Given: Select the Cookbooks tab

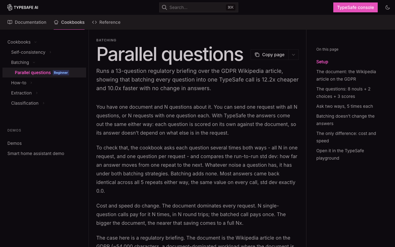Looking at the screenshot, I should [69, 22].
